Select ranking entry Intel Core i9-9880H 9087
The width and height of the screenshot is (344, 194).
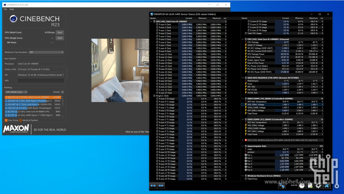coord(33,112)
